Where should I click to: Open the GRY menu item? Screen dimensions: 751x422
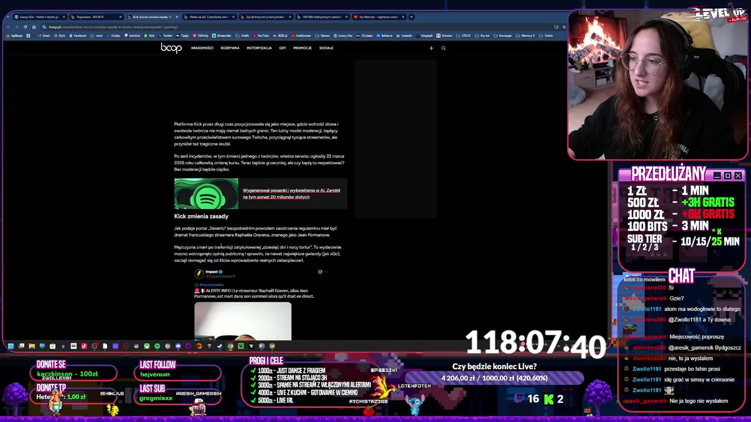point(283,48)
